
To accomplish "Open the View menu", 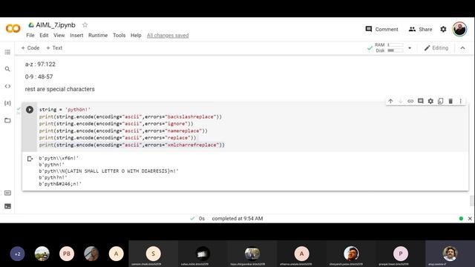I will click(x=59, y=35).
